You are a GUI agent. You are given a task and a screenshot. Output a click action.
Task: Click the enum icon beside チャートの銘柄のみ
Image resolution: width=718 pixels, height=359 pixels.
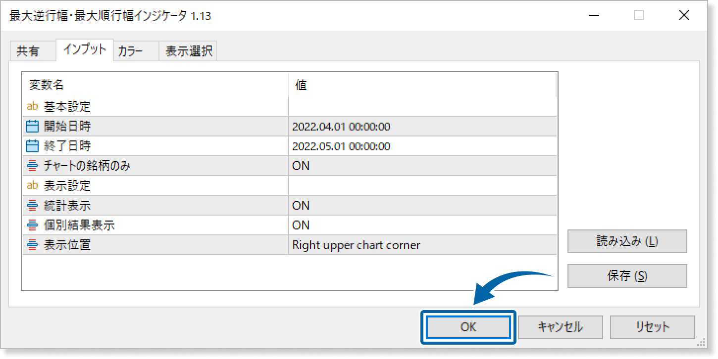(x=32, y=166)
